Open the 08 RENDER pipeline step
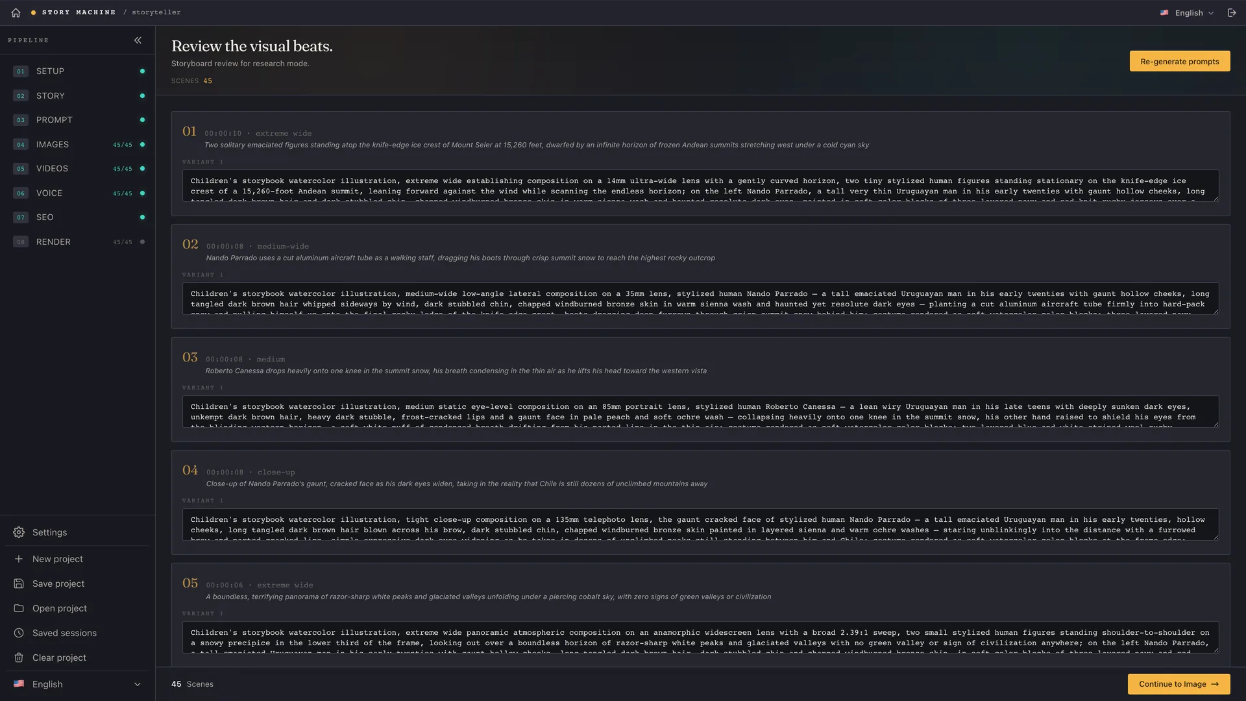1246x701 pixels. click(x=77, y=241)
